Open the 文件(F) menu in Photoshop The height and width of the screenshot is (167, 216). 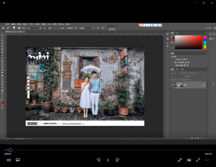pyautogui.click(x=7, y=24)
